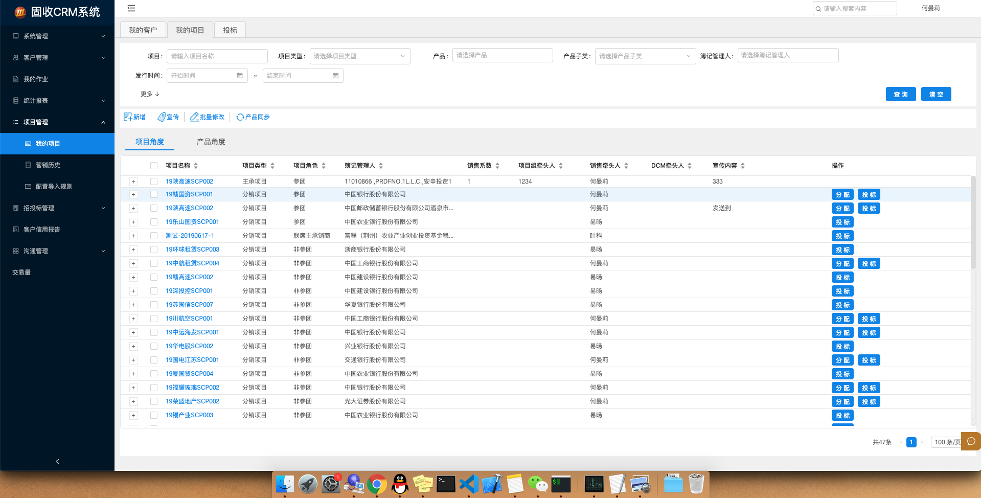The image size is (981, 498).
Task: Select the 批量修改 (batch edit) icon
Action: (x=207, y=117)
